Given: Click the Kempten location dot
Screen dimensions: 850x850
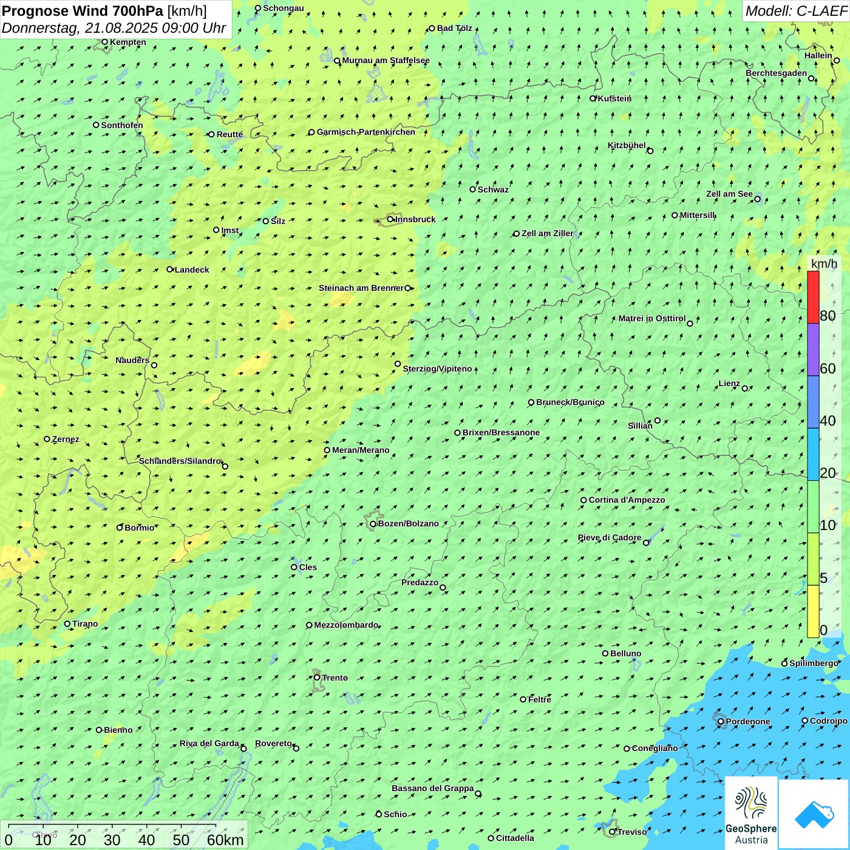Looking at the screenshot, I should point(104,42).
